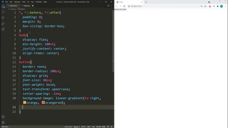Click line number 12 in gutter
The width and height of the screenshot is (228, 128).
coord(14,62)
